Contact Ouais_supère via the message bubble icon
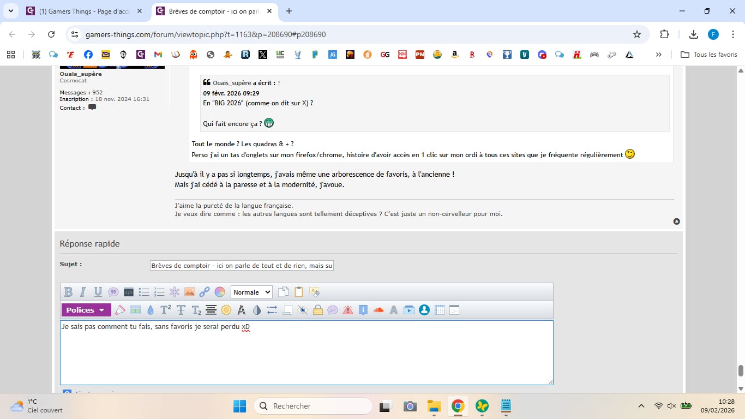This screenshot has height=419, width=745. 92,107
